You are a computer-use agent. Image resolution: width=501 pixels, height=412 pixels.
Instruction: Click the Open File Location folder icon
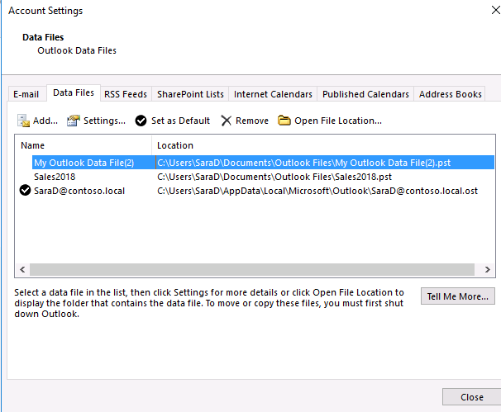[x=284, y=121]
